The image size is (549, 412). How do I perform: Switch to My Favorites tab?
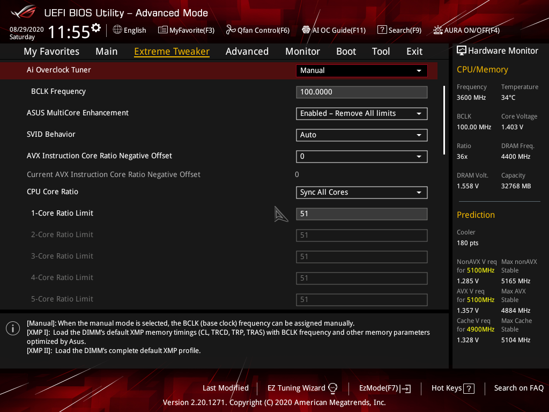51,51
